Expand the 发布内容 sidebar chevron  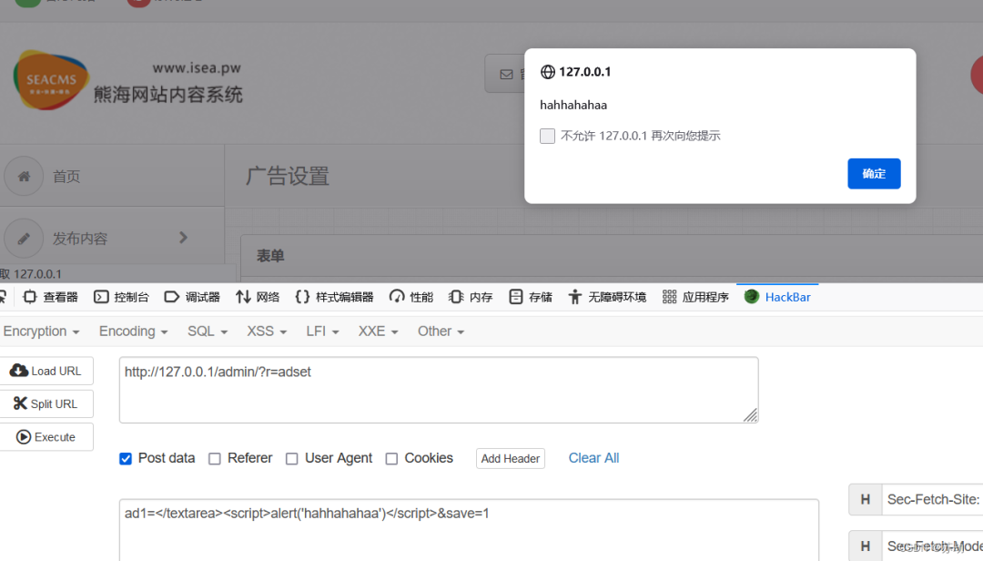point(183,238)
